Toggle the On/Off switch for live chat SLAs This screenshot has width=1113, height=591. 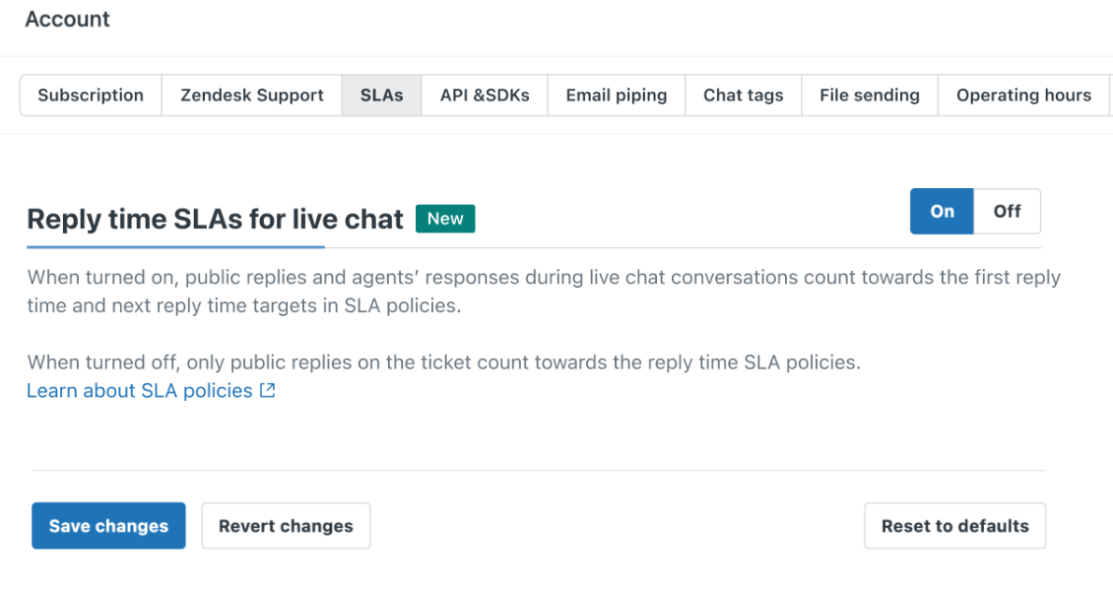[975, 211]
